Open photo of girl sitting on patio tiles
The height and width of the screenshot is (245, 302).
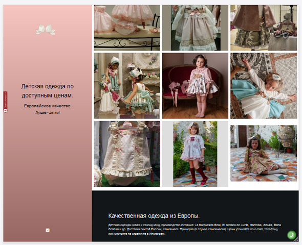[264, 153]
